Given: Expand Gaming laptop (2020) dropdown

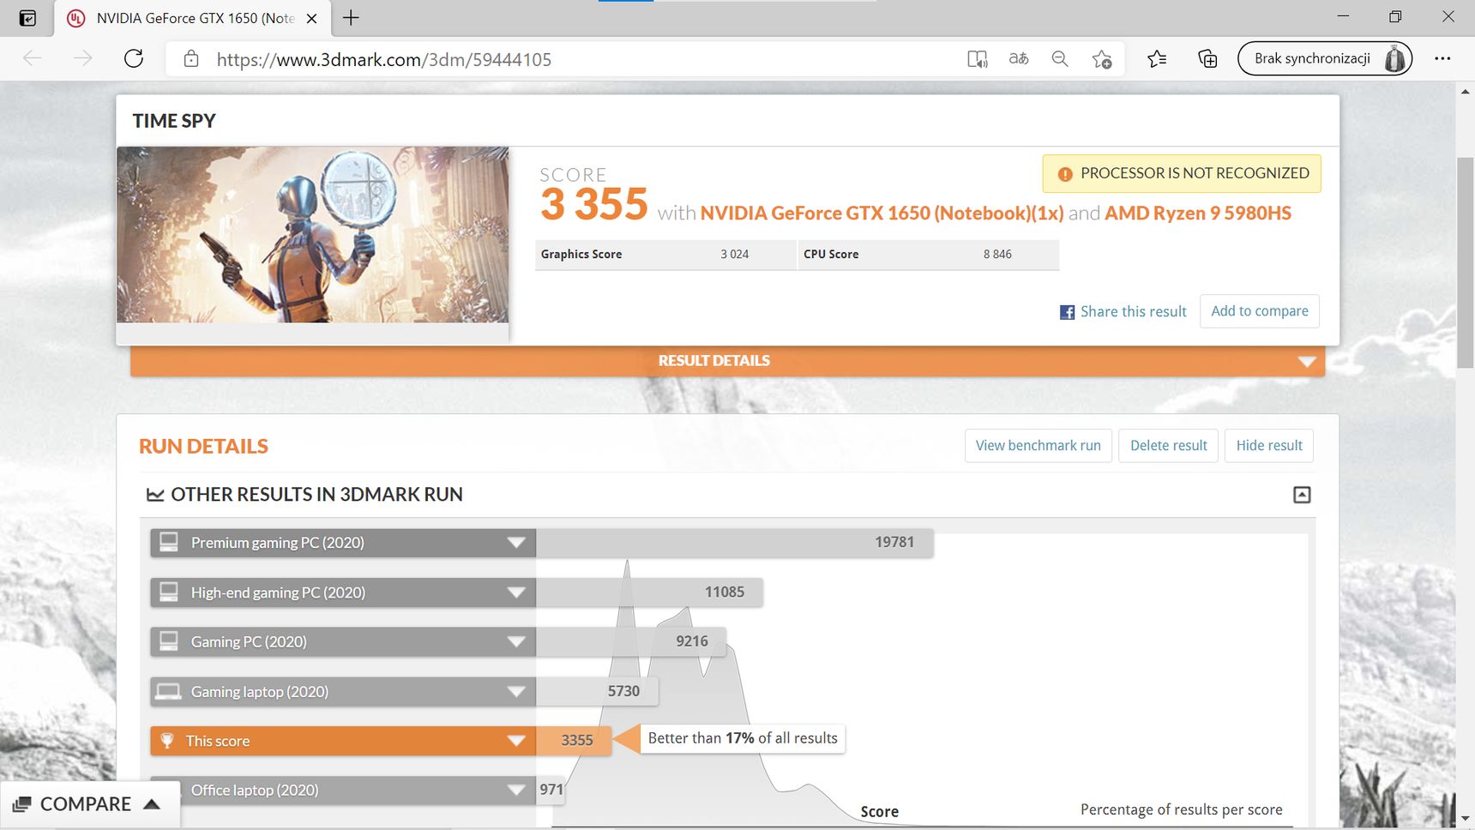Looking at the screenshot, I should click(516, 692).
